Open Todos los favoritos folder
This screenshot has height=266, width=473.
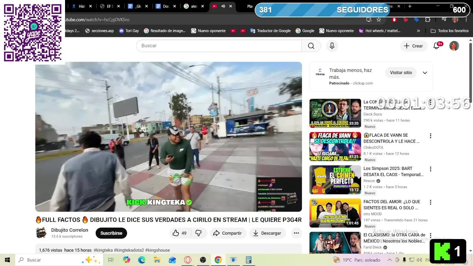pyautogui.click(x=450, y=31)
